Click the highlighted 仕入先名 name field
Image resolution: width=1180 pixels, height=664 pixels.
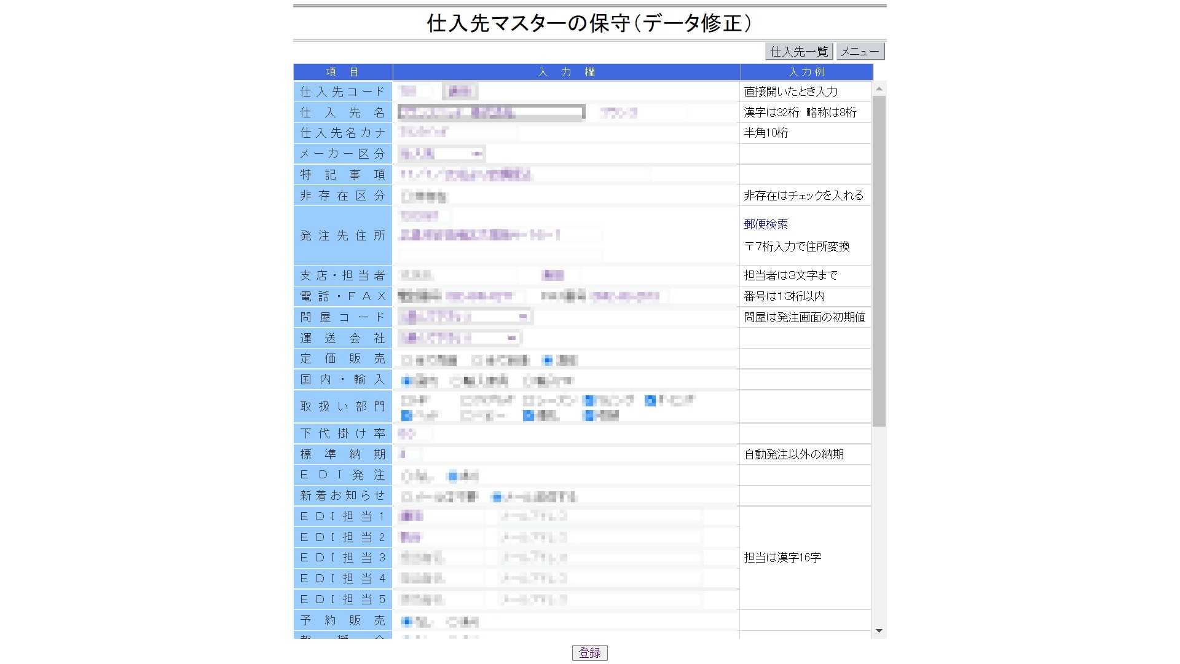click(x=491, y=113)
